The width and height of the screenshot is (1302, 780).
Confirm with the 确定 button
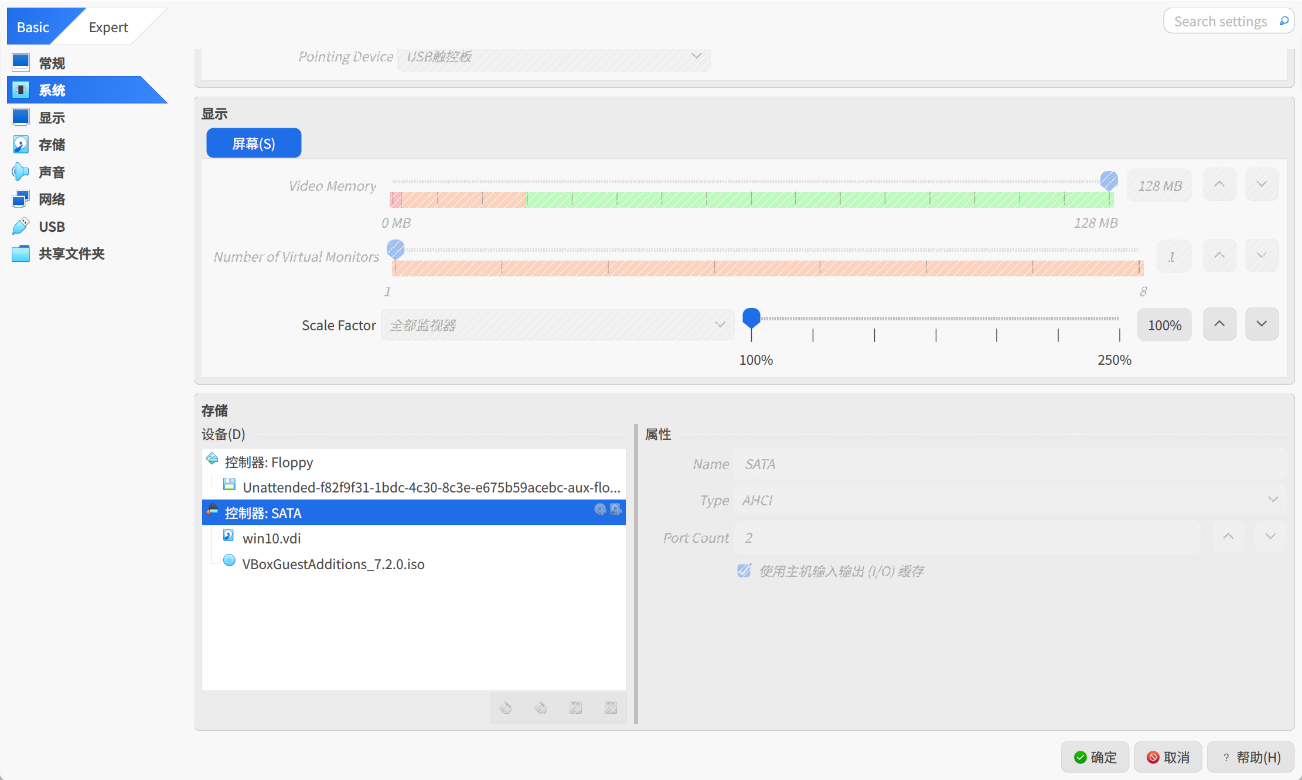coord(1095,757)
